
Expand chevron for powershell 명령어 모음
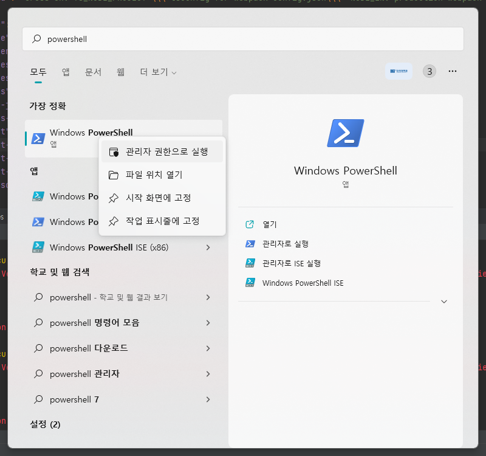208,323
